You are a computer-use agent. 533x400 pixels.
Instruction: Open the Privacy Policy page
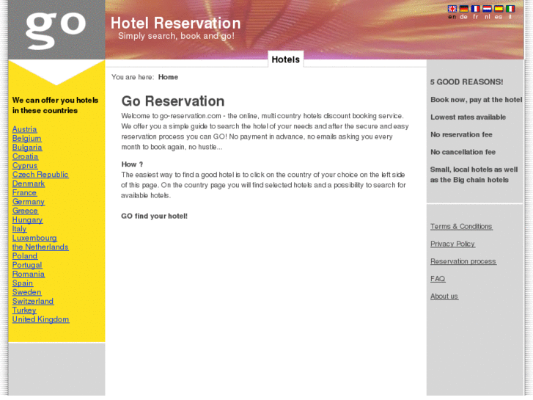(452, 244)
